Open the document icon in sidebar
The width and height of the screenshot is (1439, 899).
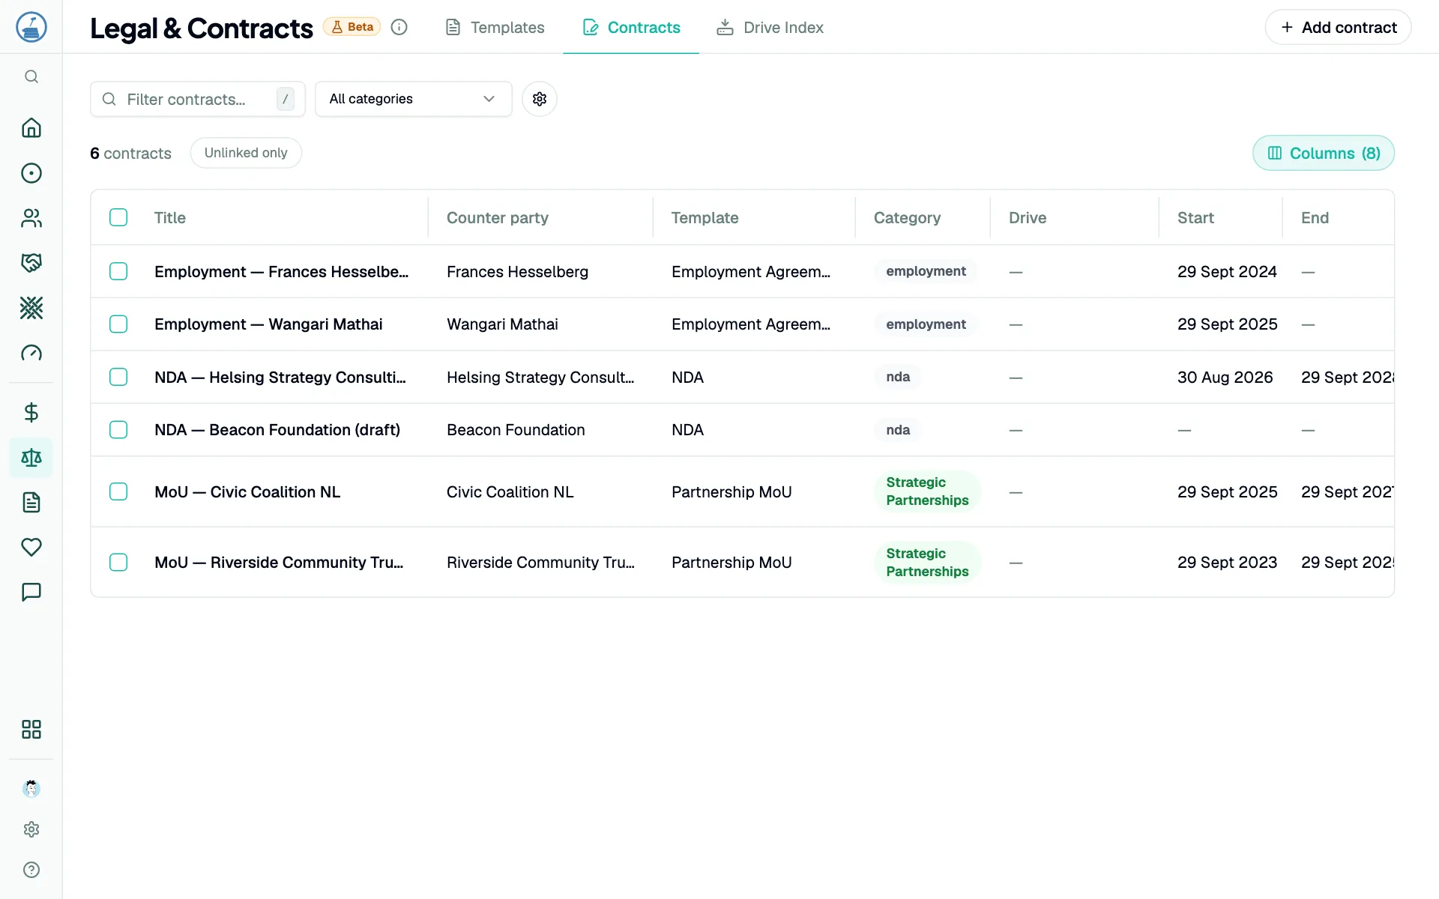[31, 502]
